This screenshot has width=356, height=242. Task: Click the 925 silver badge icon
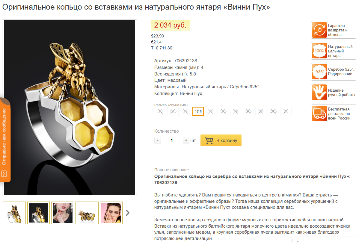click(x=319, y=72)
